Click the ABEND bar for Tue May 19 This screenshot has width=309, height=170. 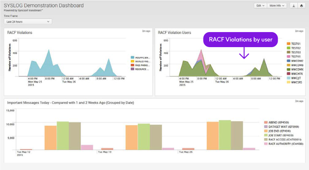(x=107, y=149)
